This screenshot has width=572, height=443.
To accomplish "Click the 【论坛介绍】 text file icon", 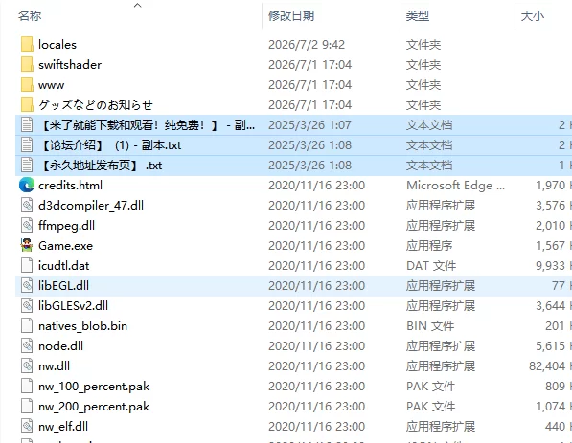I will [x=27, y=145].
